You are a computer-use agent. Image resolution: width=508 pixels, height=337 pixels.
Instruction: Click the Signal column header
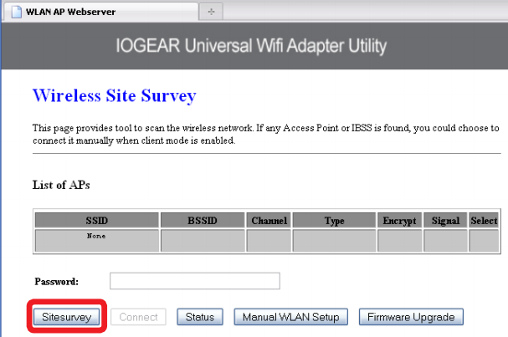point(445,221)
